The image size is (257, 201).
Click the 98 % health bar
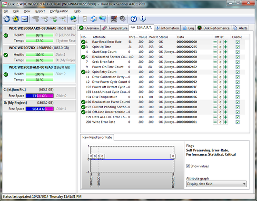point(40,35)
